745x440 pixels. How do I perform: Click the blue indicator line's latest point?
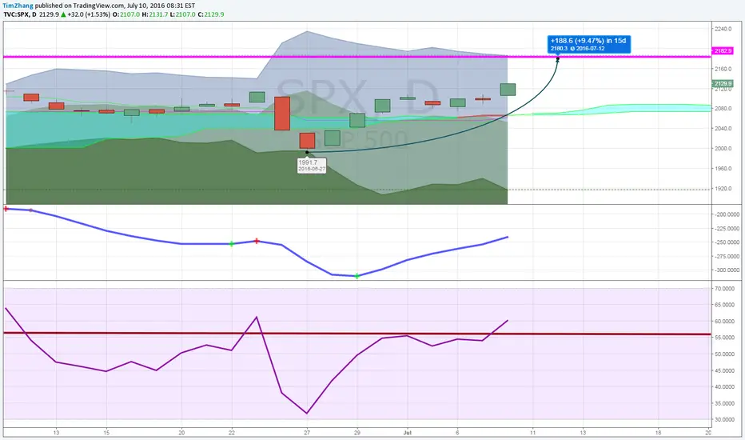point(508,237)
